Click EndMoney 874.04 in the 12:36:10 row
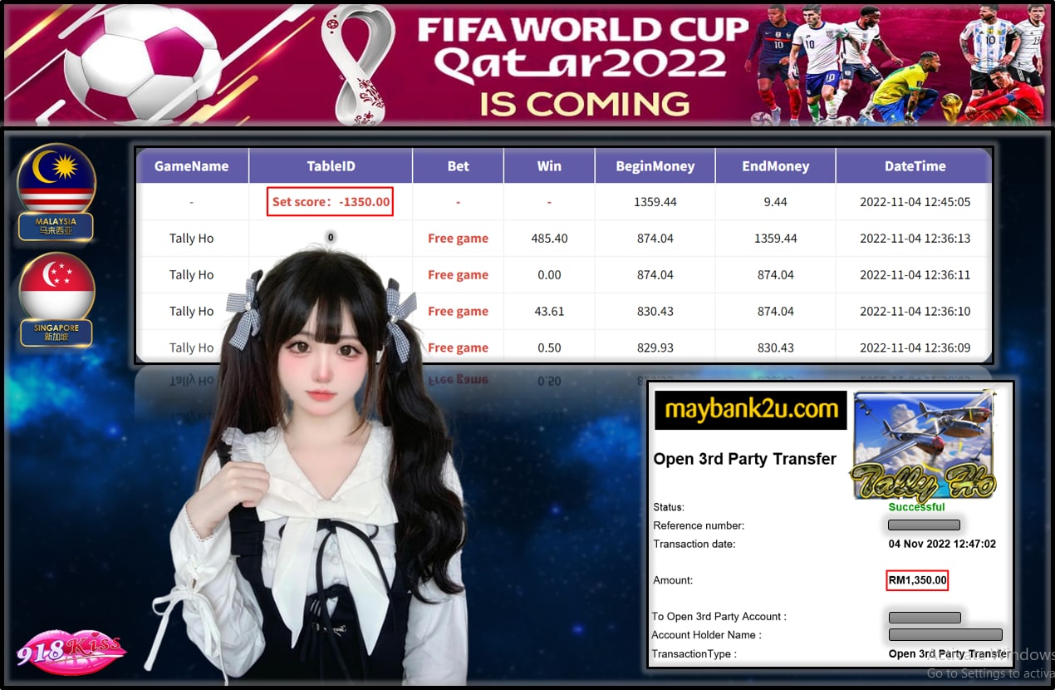The height and width of the screenshot is (690, 1055). point(776,312)
